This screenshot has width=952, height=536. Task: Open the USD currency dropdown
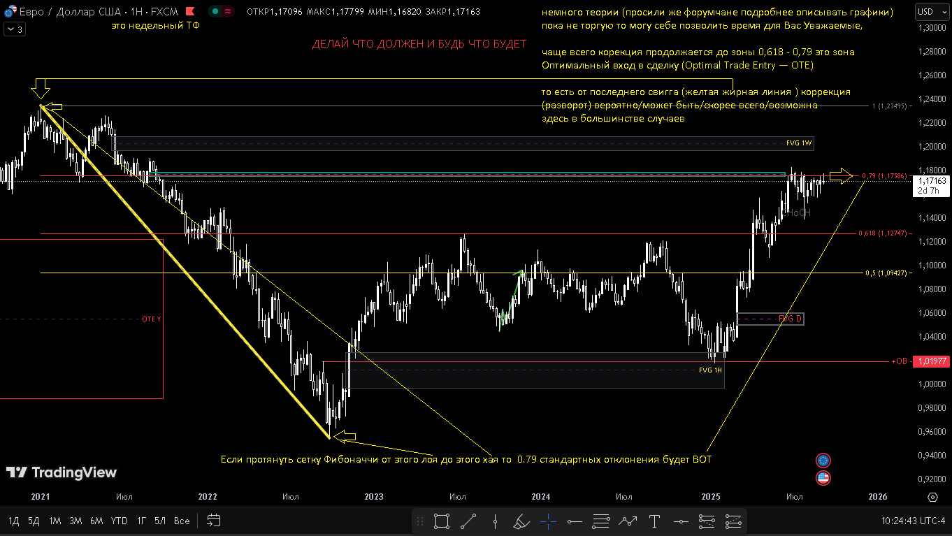[928, 12]
